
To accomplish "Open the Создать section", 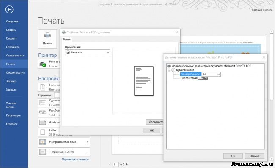I will [11, 30].
